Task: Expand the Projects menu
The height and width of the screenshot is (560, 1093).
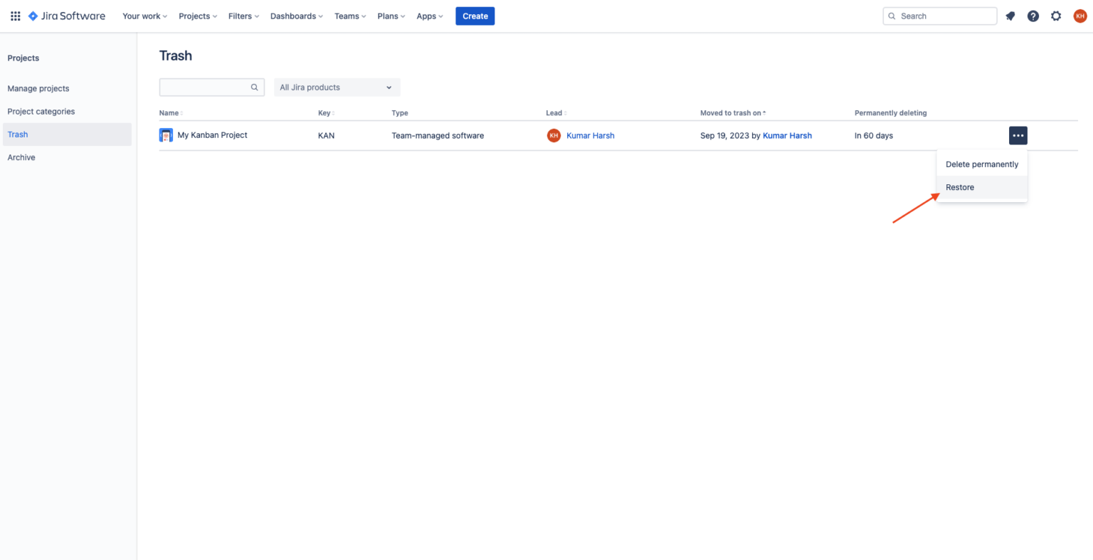Action: 197,16
